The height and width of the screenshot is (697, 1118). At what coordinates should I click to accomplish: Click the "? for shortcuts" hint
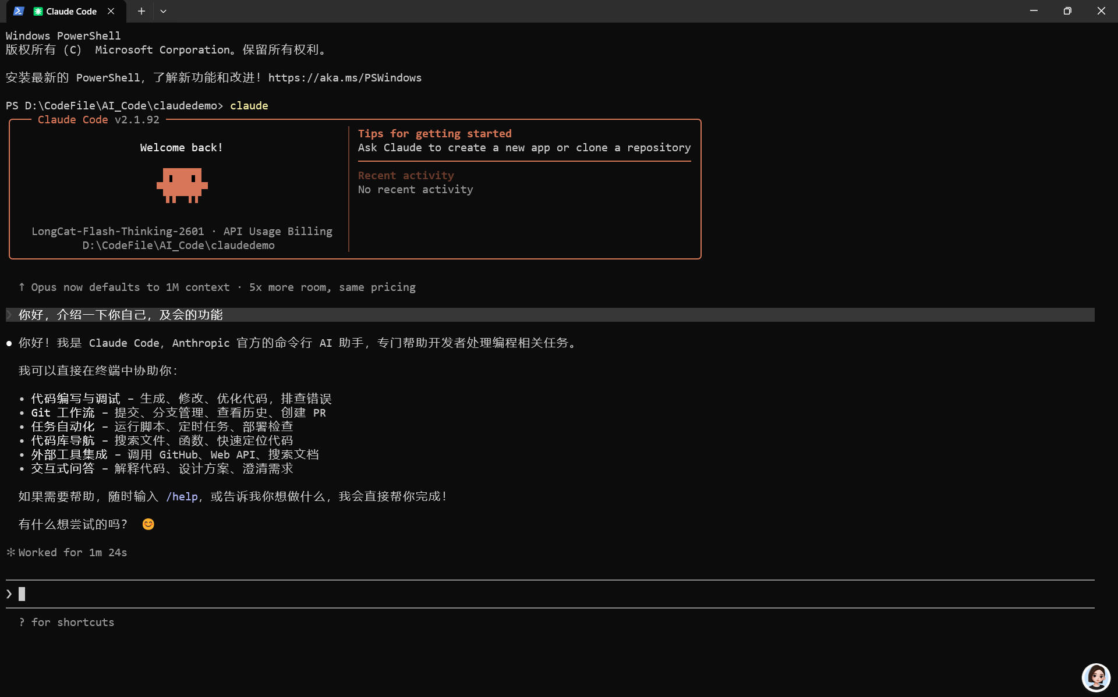coord(66,623)
